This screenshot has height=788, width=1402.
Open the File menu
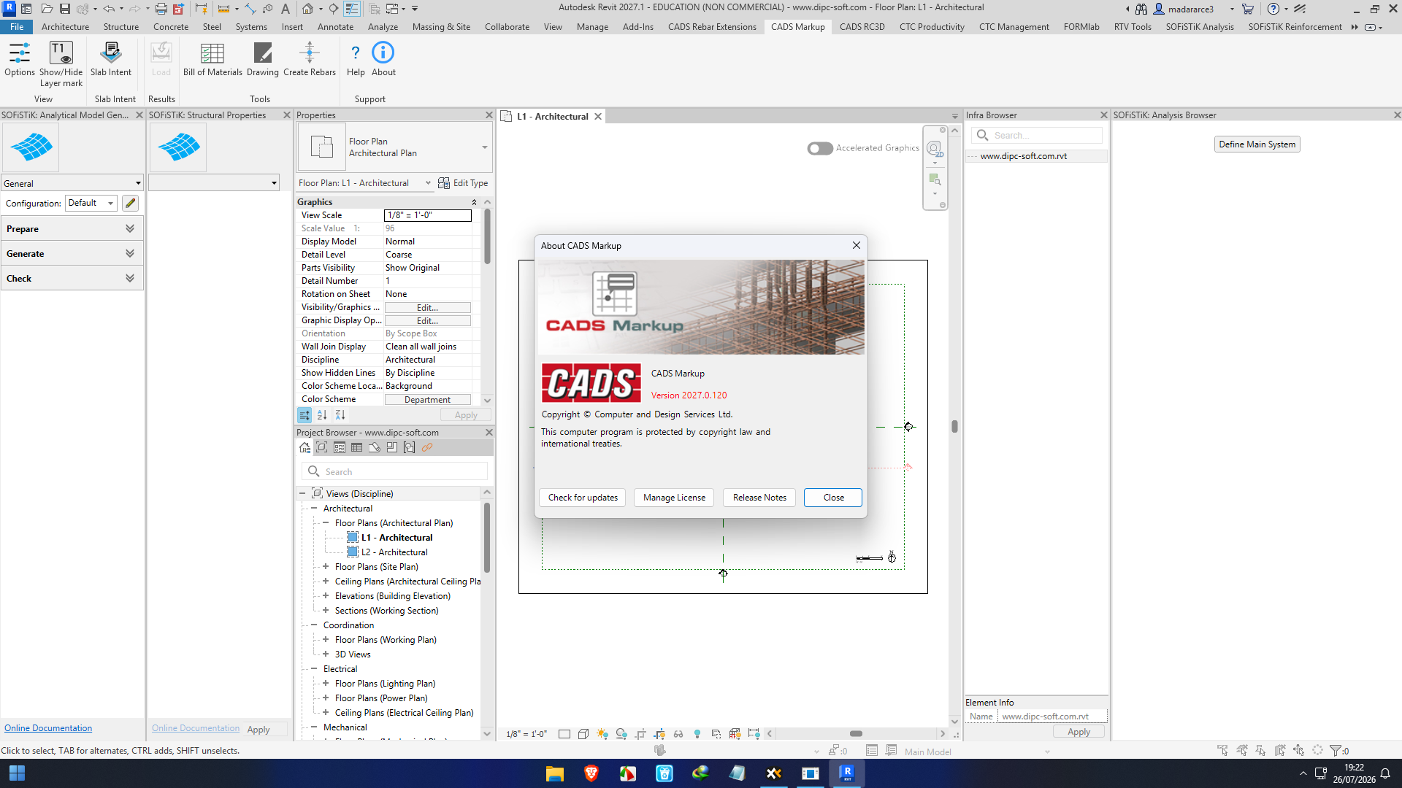click(17, 27)
